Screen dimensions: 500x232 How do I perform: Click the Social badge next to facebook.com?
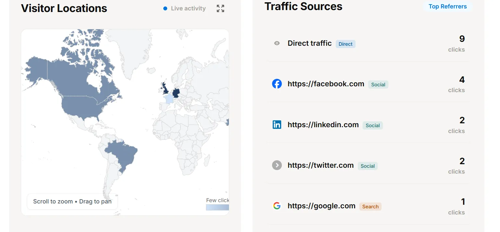(378, 85)
